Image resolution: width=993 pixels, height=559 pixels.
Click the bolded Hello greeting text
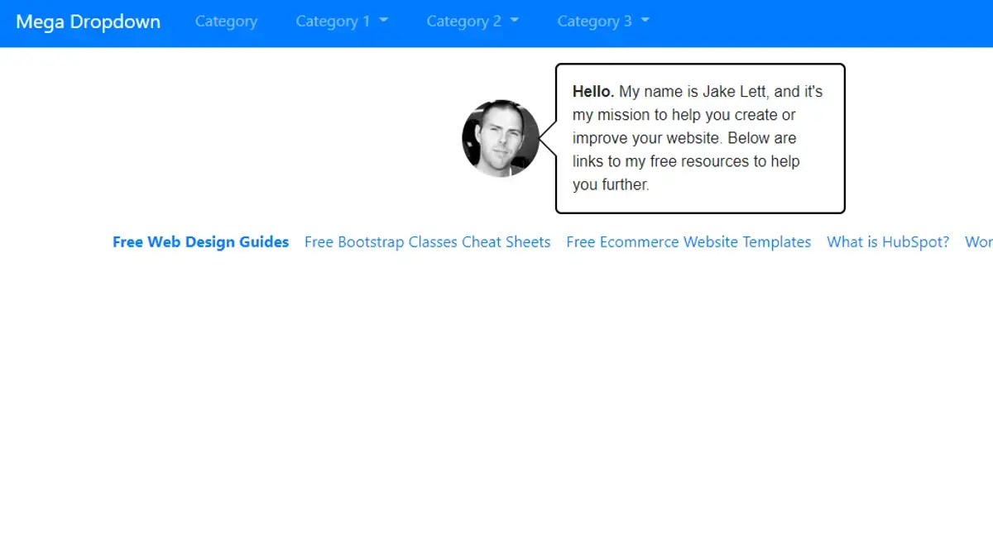point(592,92)
